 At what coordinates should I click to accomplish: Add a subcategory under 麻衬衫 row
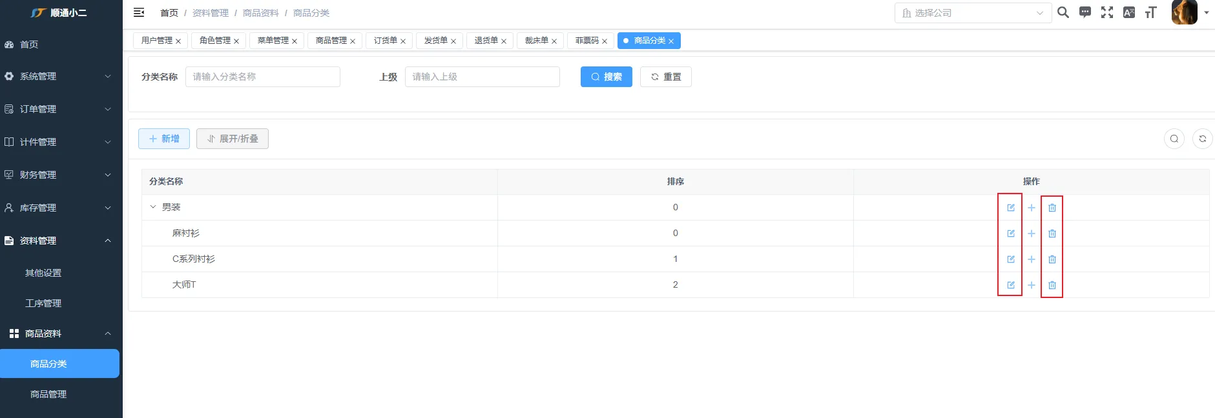[1032, 234]
